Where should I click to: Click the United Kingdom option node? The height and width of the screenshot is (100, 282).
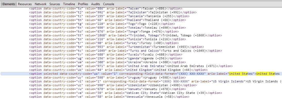[x=118, y=70]
